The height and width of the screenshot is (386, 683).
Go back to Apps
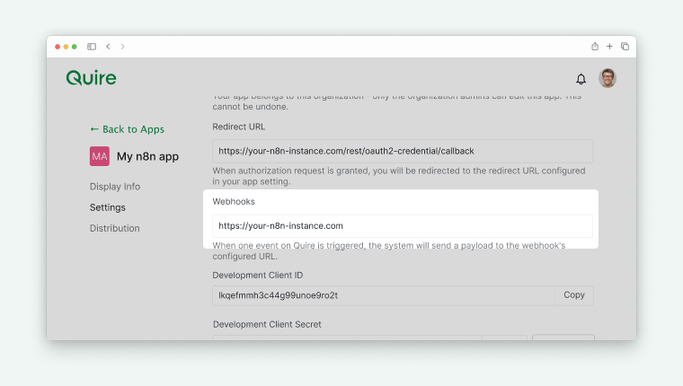coord(127,129)
